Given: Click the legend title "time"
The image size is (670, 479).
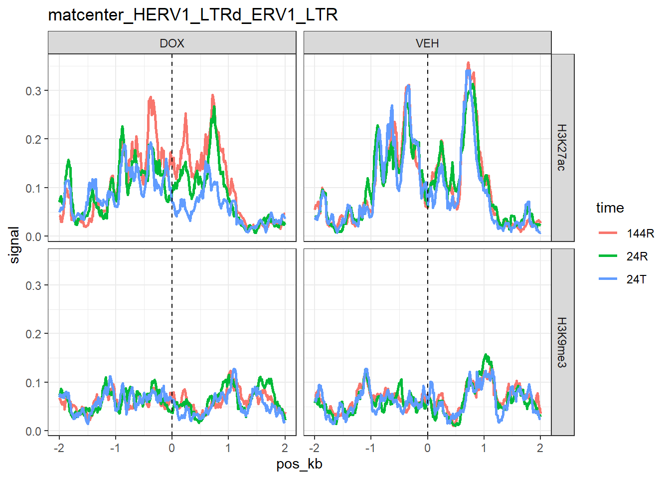Looking at the screenshot, I should (610, 208).
